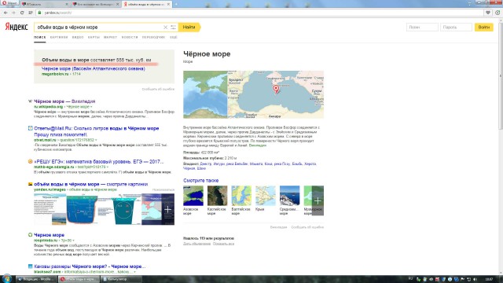Open Чёрное море (бассейн Атлантического океана) link

[93, 68]
